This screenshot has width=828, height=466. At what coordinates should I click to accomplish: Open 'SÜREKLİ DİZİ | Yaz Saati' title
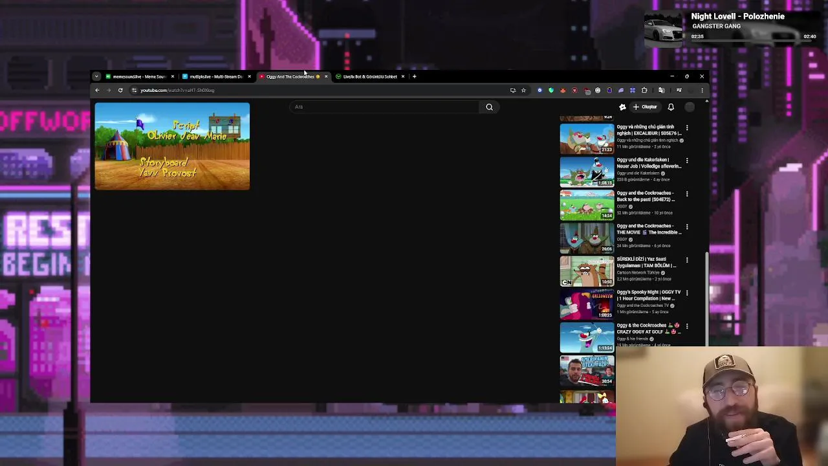pos(647,262)
